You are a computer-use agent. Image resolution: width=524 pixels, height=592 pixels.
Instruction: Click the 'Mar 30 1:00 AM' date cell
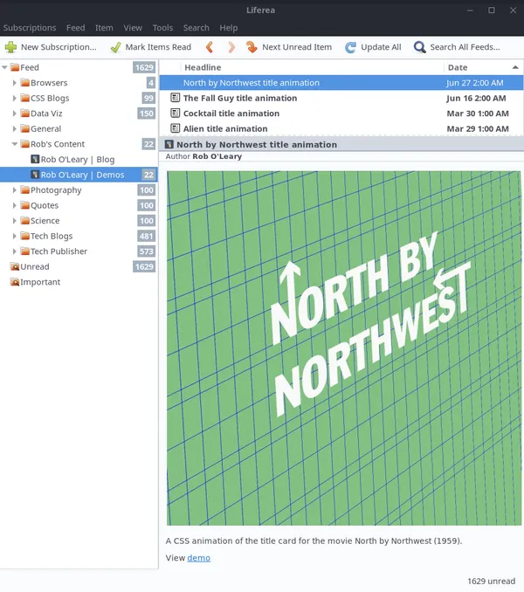(478, 114)
